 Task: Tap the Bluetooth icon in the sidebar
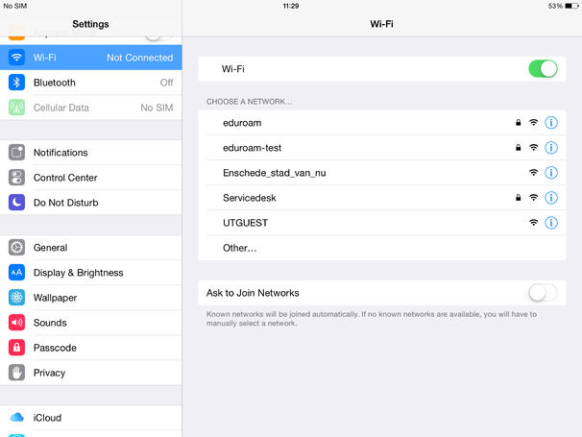16,83
